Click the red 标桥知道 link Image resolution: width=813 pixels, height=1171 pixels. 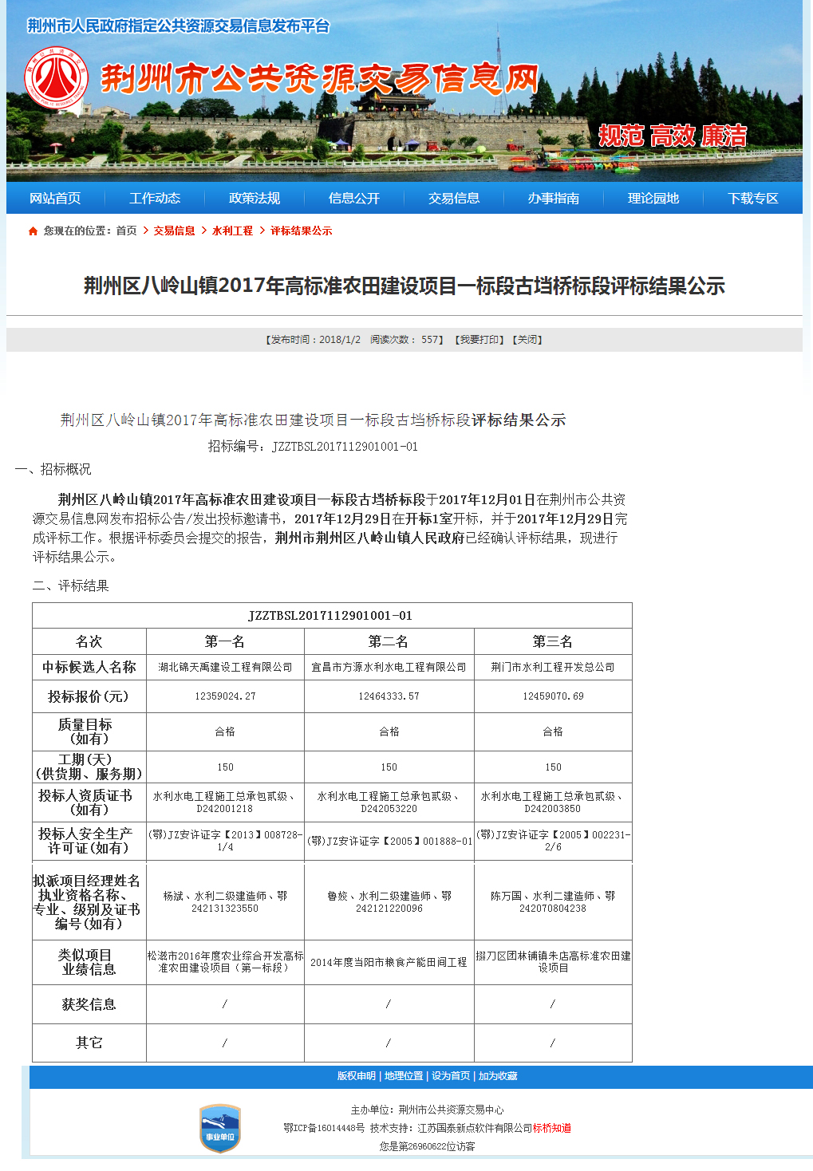[552, 1128]
